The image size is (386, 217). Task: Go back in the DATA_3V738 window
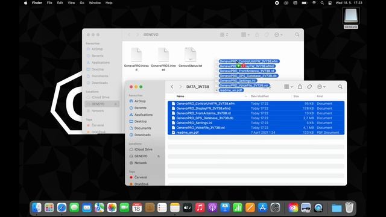[172, 87]
